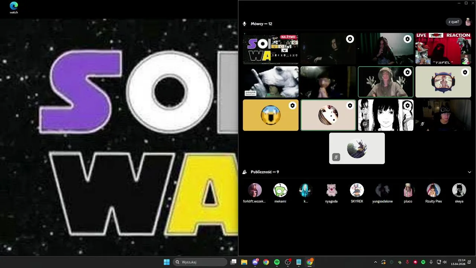Click moderator badge on cat-headphones avatar tile

coord(465,73)
